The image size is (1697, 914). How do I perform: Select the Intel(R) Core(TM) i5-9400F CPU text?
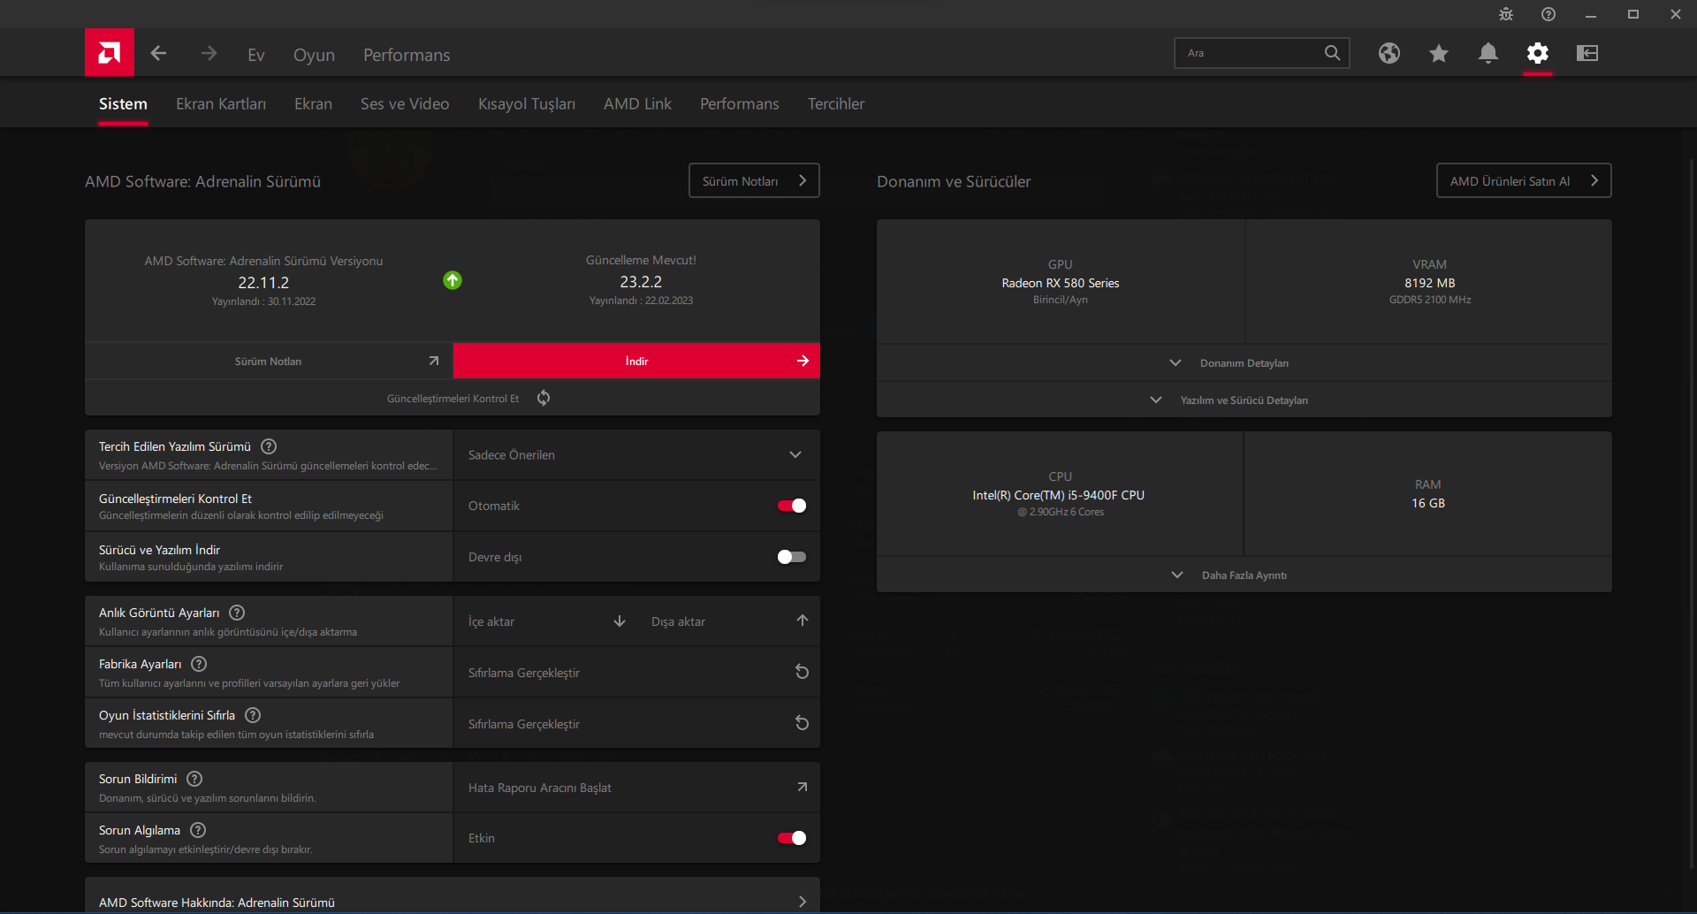[1059, 495]
